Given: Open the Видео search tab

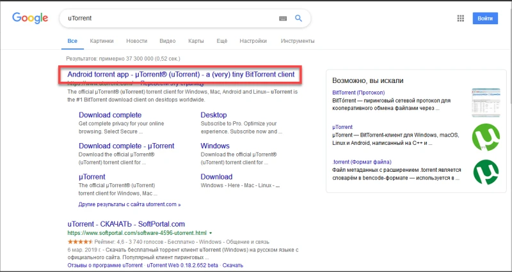Looking at the screenshot, I should (168, 42).
